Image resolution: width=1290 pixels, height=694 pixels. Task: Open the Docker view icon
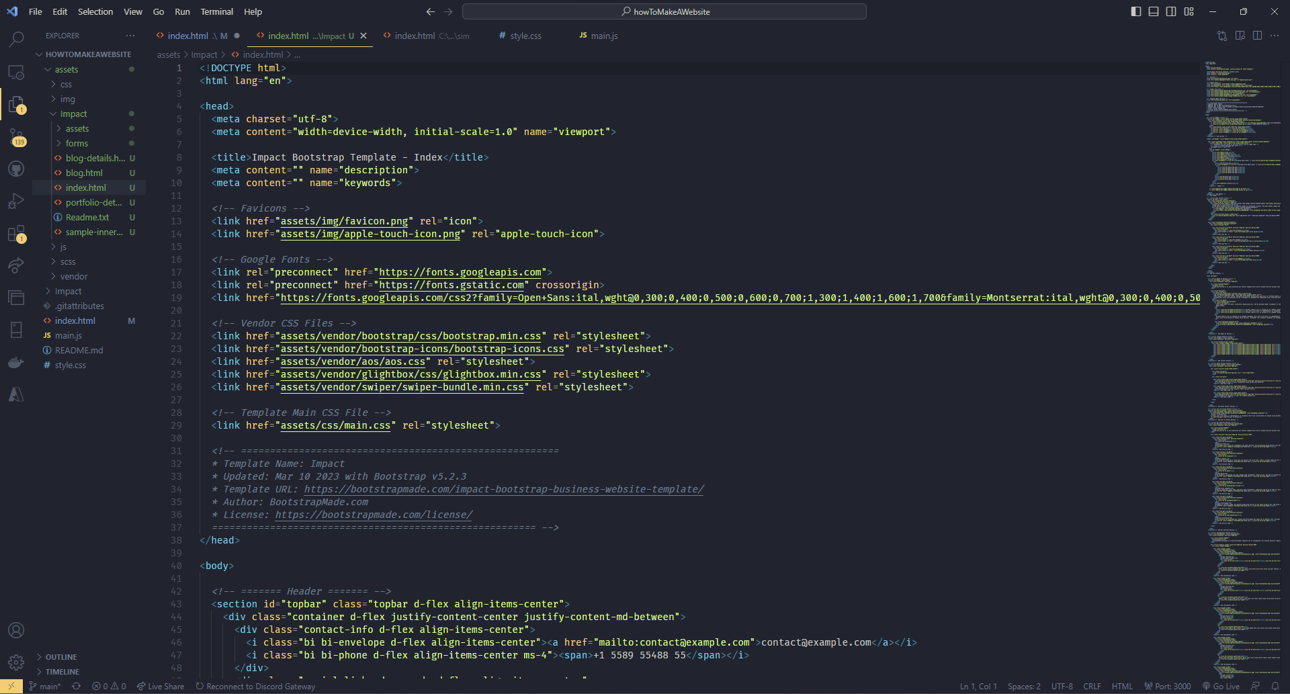point(16,363)
